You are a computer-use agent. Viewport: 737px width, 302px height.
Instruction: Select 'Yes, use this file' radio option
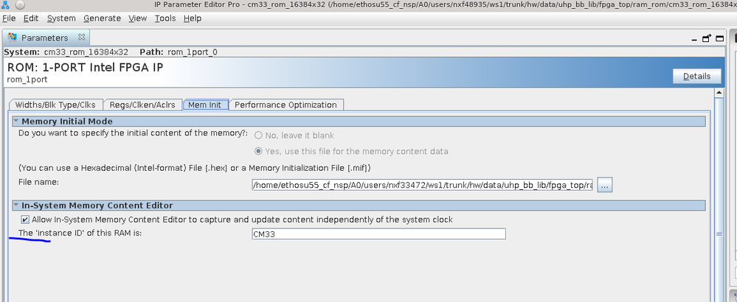click(x=259, y=152)
